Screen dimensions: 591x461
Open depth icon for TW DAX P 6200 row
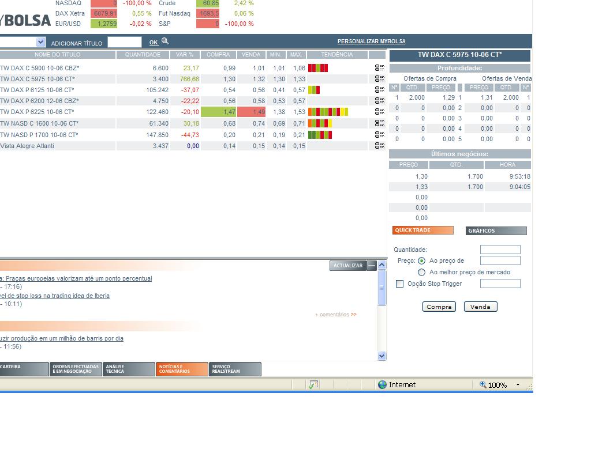(x=380, y=100)
